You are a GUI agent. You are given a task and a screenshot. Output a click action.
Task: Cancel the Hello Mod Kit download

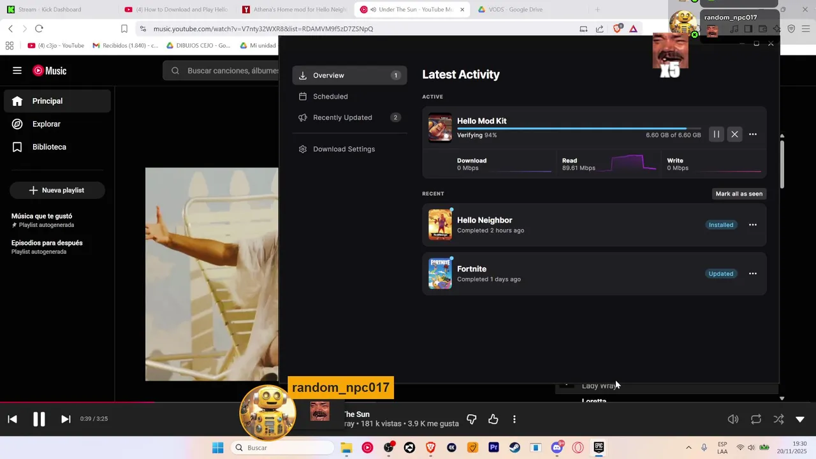coord(734,135)
